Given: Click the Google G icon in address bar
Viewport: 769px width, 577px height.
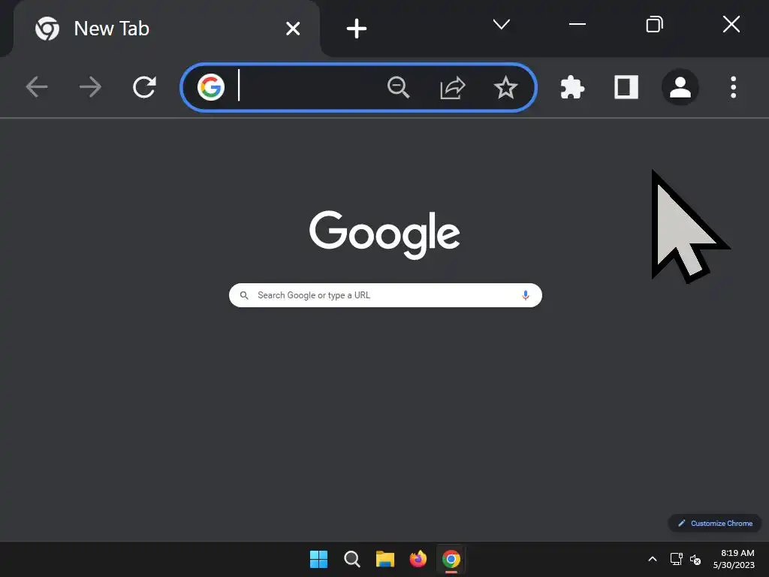Looking at the screenshot, I should (211, 87).
